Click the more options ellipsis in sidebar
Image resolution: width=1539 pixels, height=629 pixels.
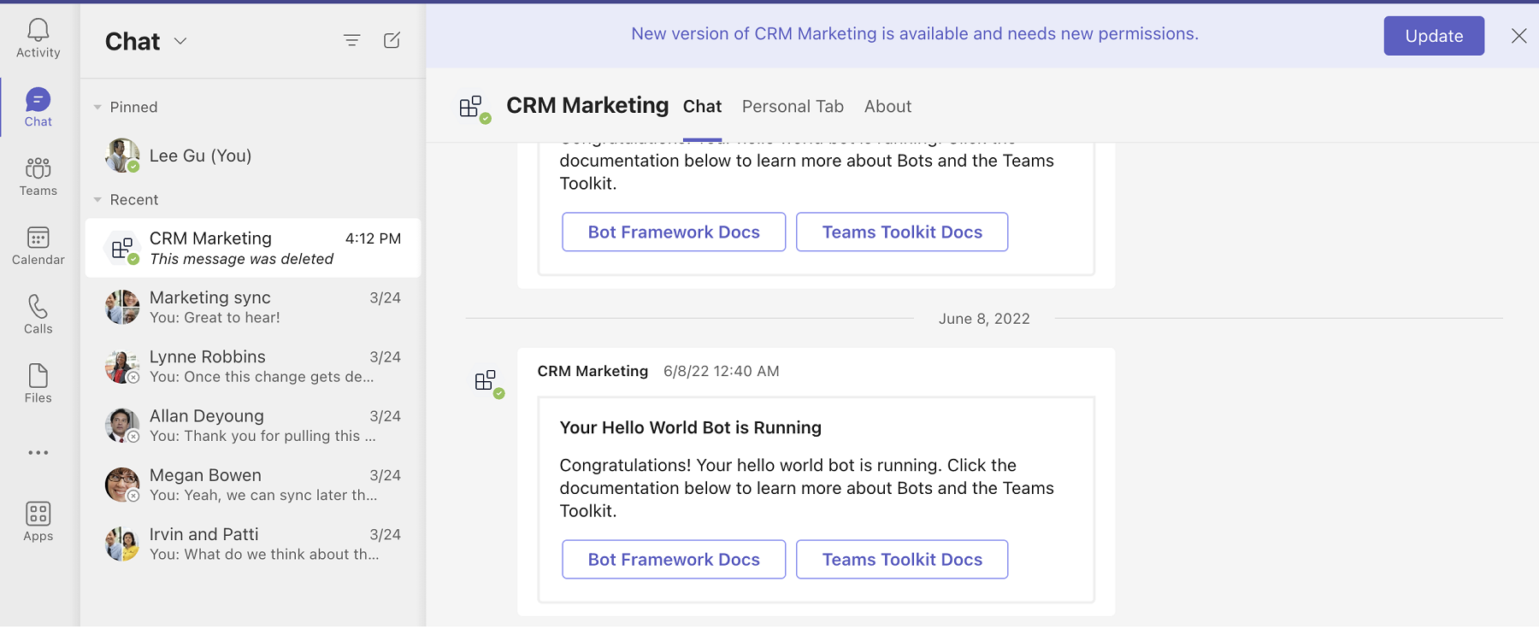[x=38, y=452]
